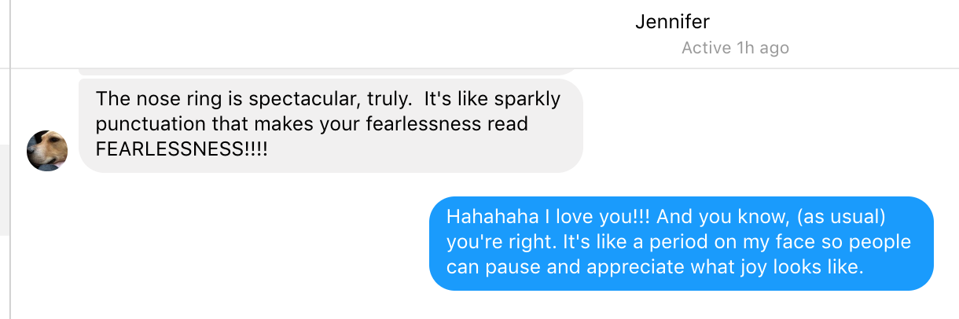Click Jennifer's dog profile picture avatar
The height and width of the screenshot is (319, 959).
click(x=47, y=150)
